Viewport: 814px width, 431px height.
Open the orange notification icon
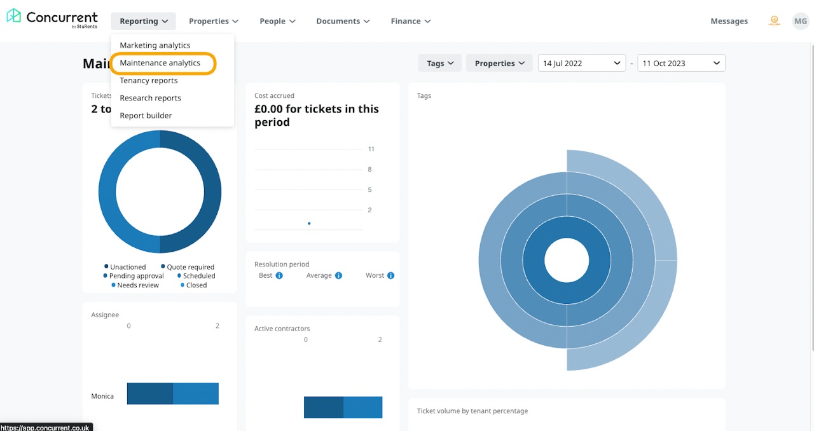(774, 21)
